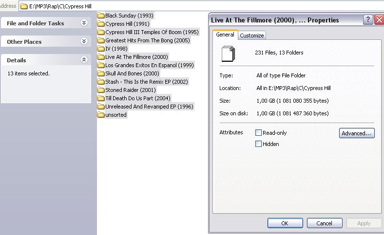Screen dimensions: 384x235
Task: Click the '231 Files, 13 Folders' text
Action: click(279, 53)
